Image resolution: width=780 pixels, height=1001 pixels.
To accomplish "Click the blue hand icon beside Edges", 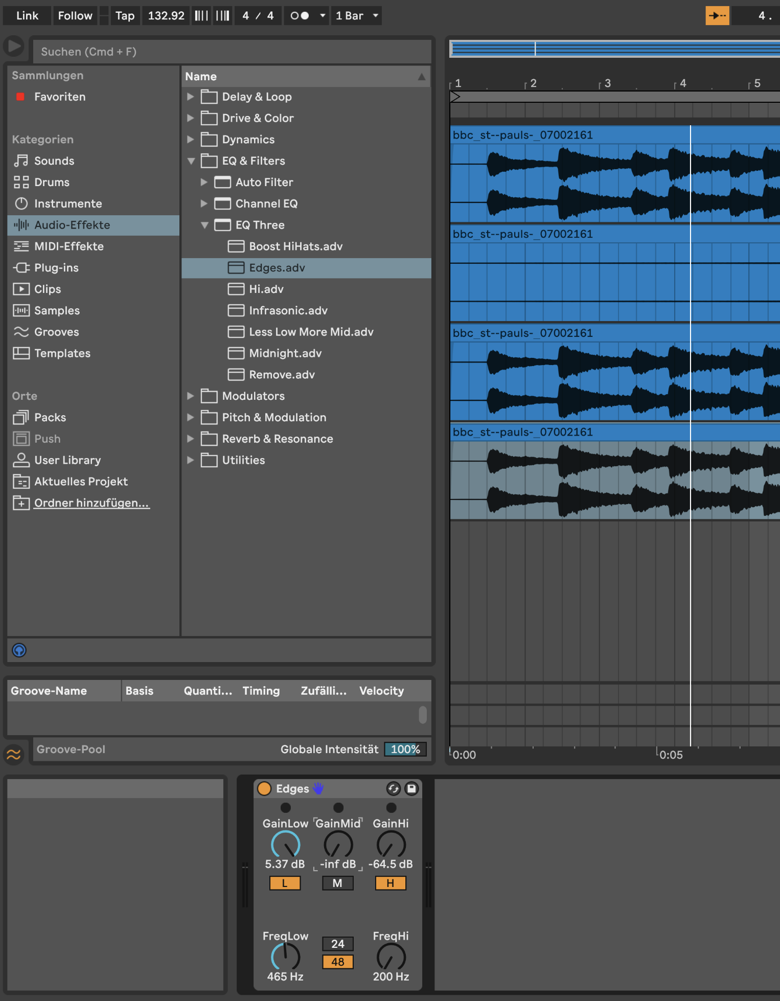I will tap(318, 788).
